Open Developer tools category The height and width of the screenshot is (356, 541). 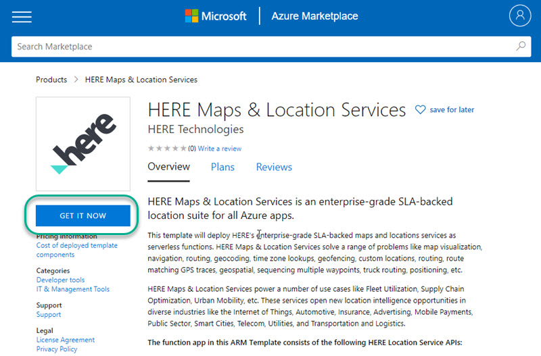(x=60, y=280)
